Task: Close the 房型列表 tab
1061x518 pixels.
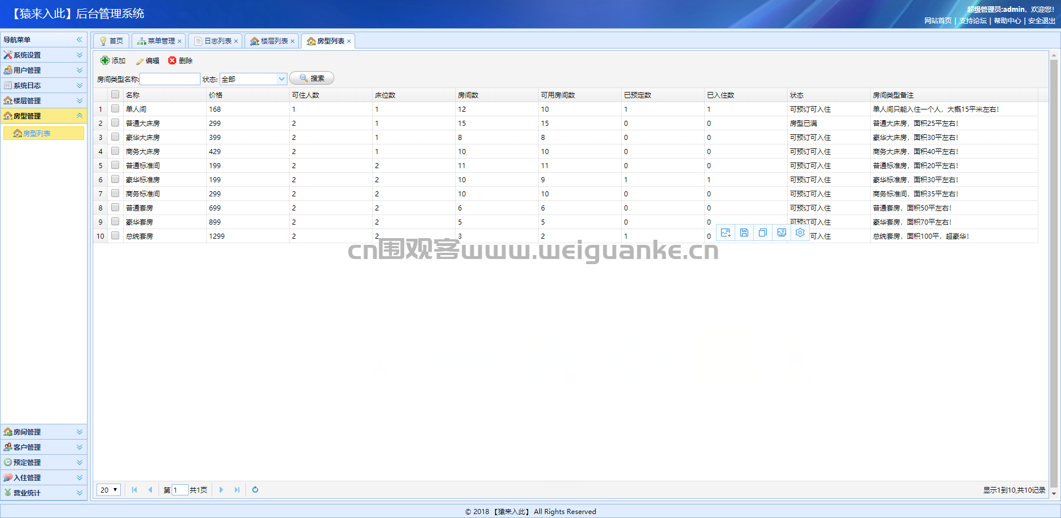Action: click(x=349, y=41)
